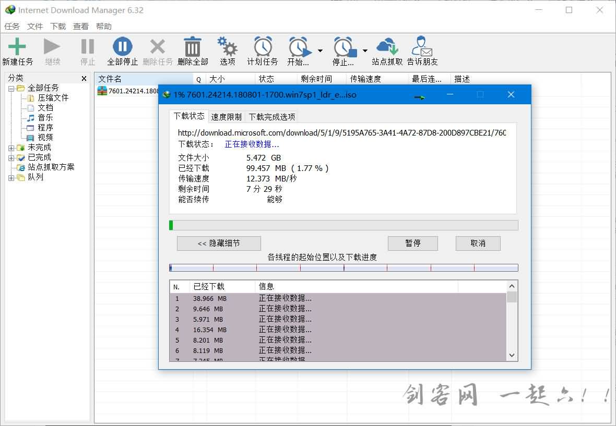616x426 pixels.
Task: Minimize the download progress dialog
Action: 450,94
